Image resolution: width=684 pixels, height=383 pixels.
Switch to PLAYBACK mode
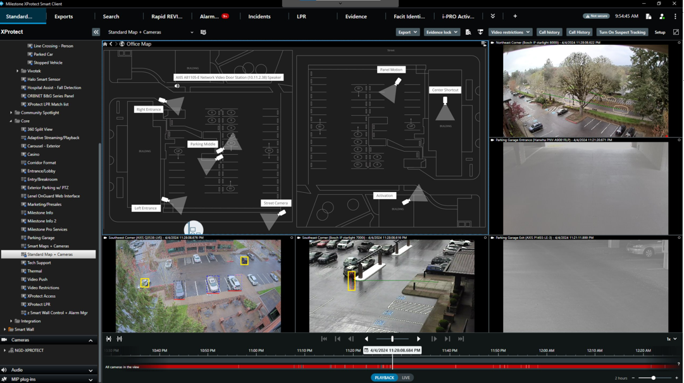[x=384, y=378]
